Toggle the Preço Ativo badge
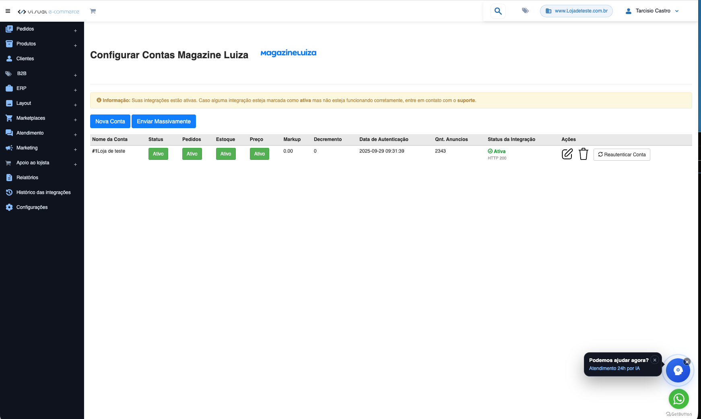Viewport: 701px width, 419px height. pos(260,154)
